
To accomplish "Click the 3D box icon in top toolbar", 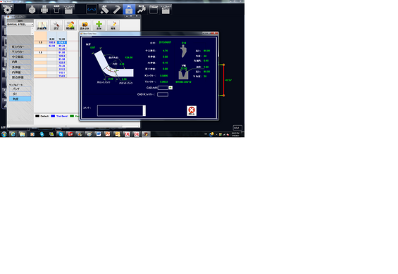I will tap(32, 10).
